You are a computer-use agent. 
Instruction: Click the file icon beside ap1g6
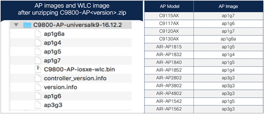coord(38,96)
